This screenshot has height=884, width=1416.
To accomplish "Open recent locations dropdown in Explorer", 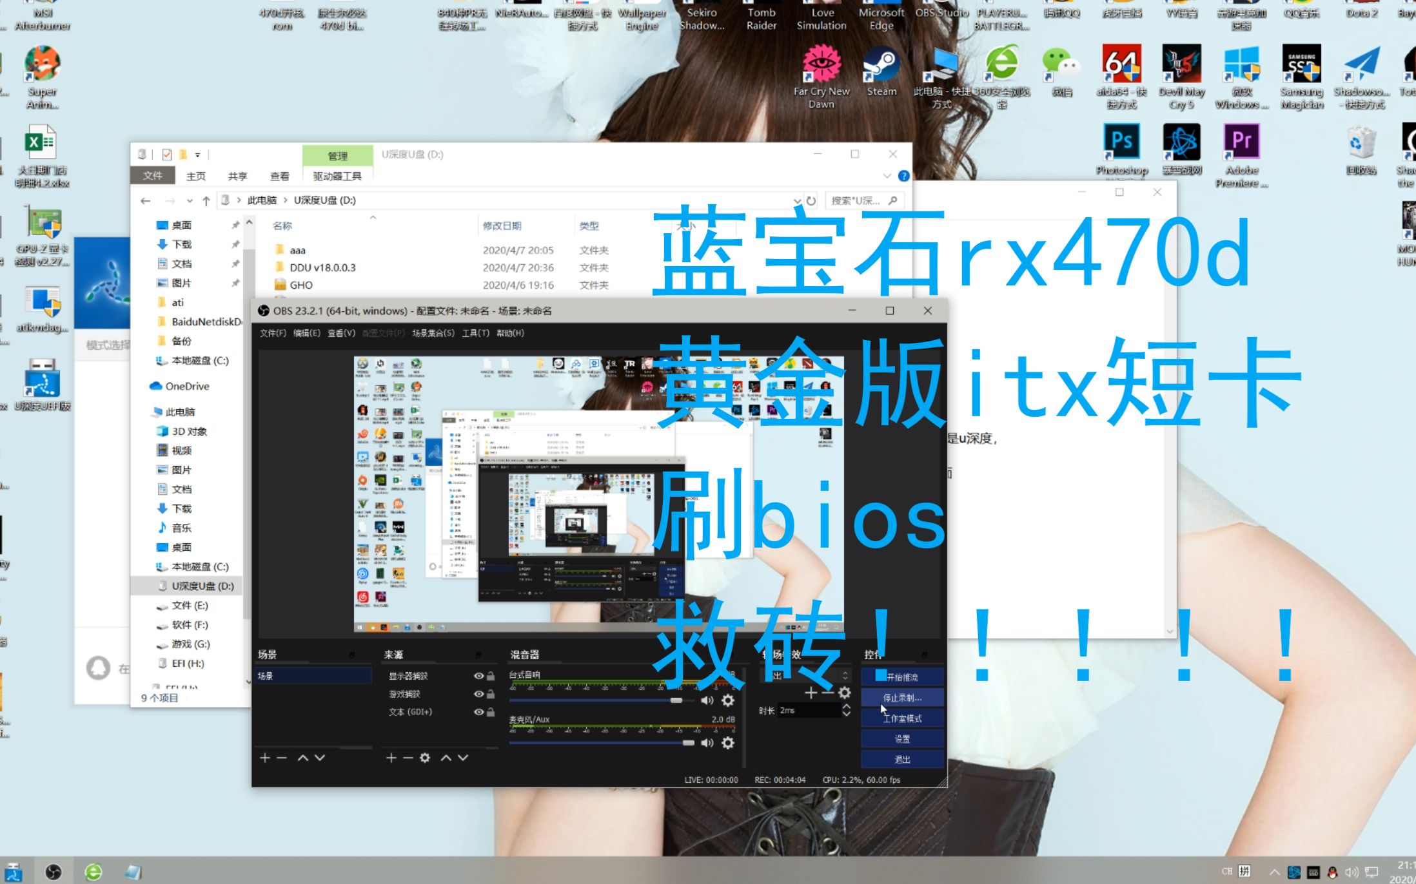I will [190, 201].
